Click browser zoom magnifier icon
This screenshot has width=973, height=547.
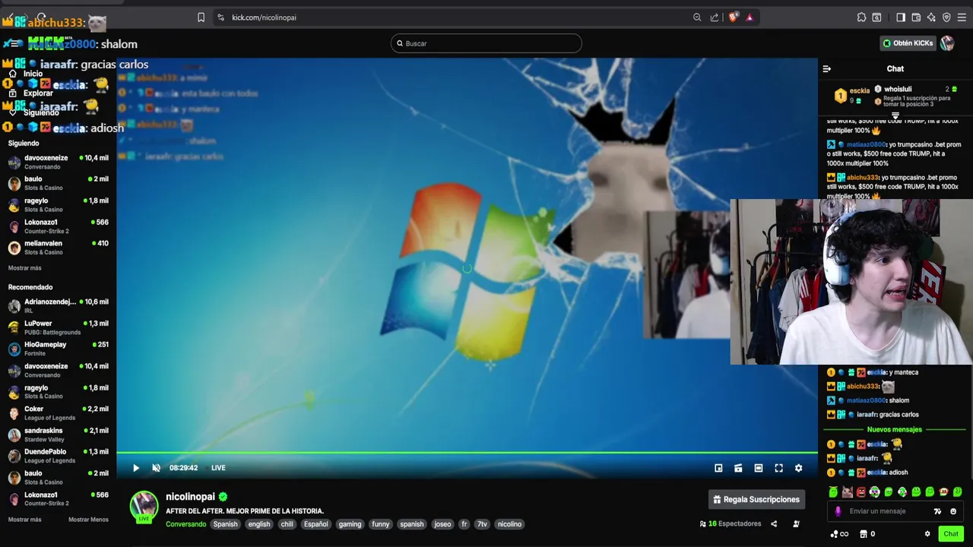(x=697, y=17)
